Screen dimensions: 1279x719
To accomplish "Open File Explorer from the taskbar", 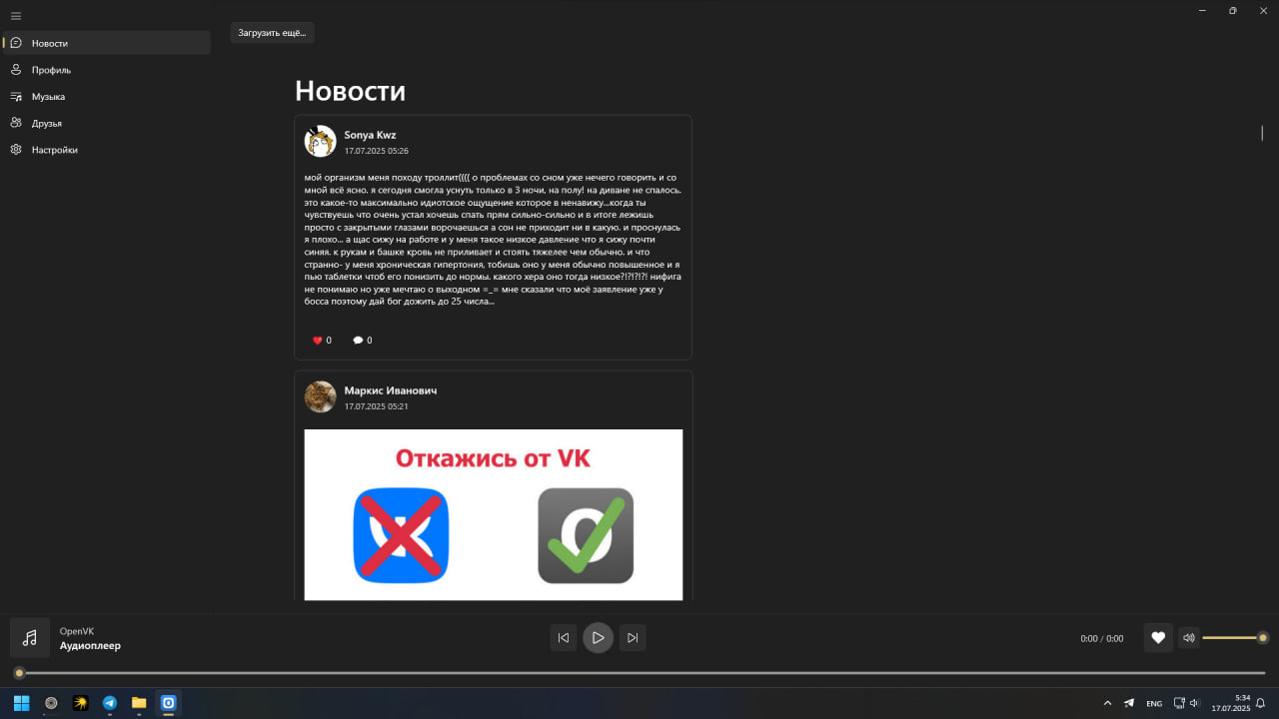I will [x=139, y=703].
